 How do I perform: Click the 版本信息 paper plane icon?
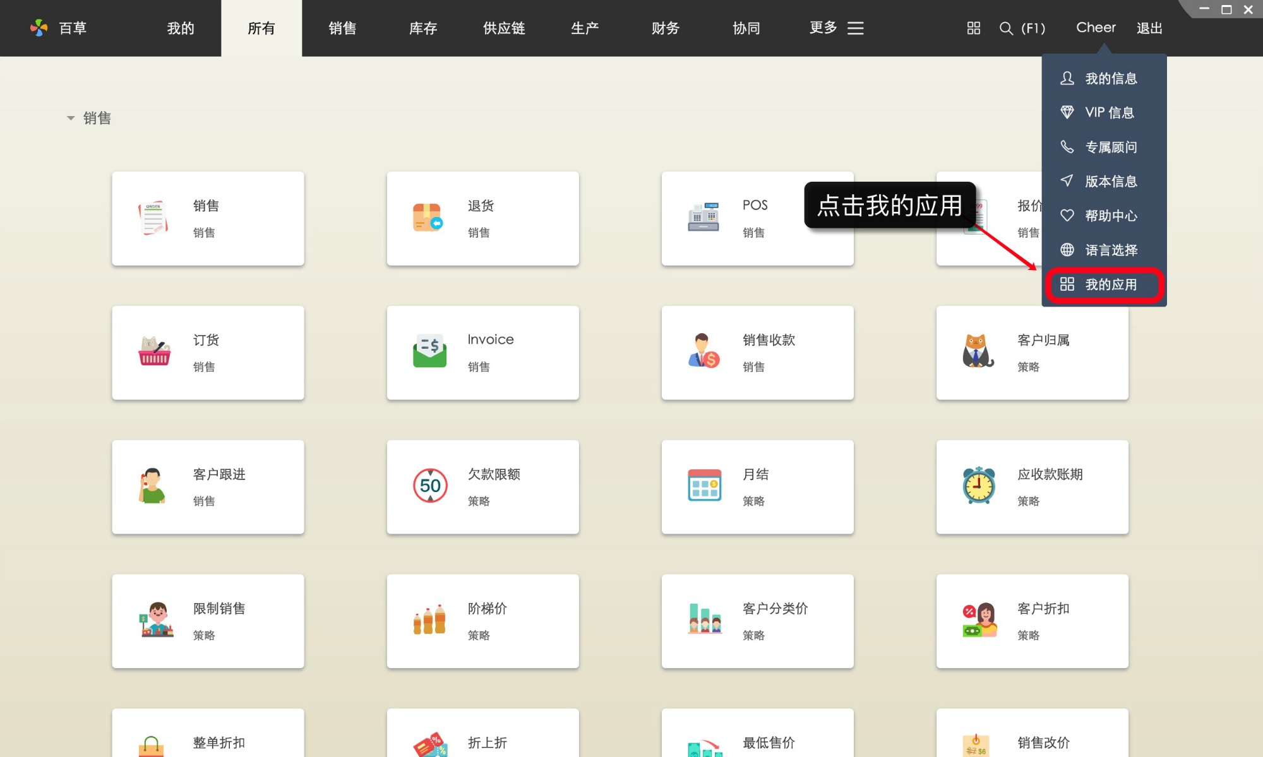[1067, 181]
